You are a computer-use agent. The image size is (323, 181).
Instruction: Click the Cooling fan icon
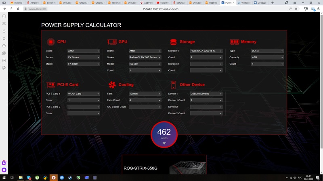(112, 84)
